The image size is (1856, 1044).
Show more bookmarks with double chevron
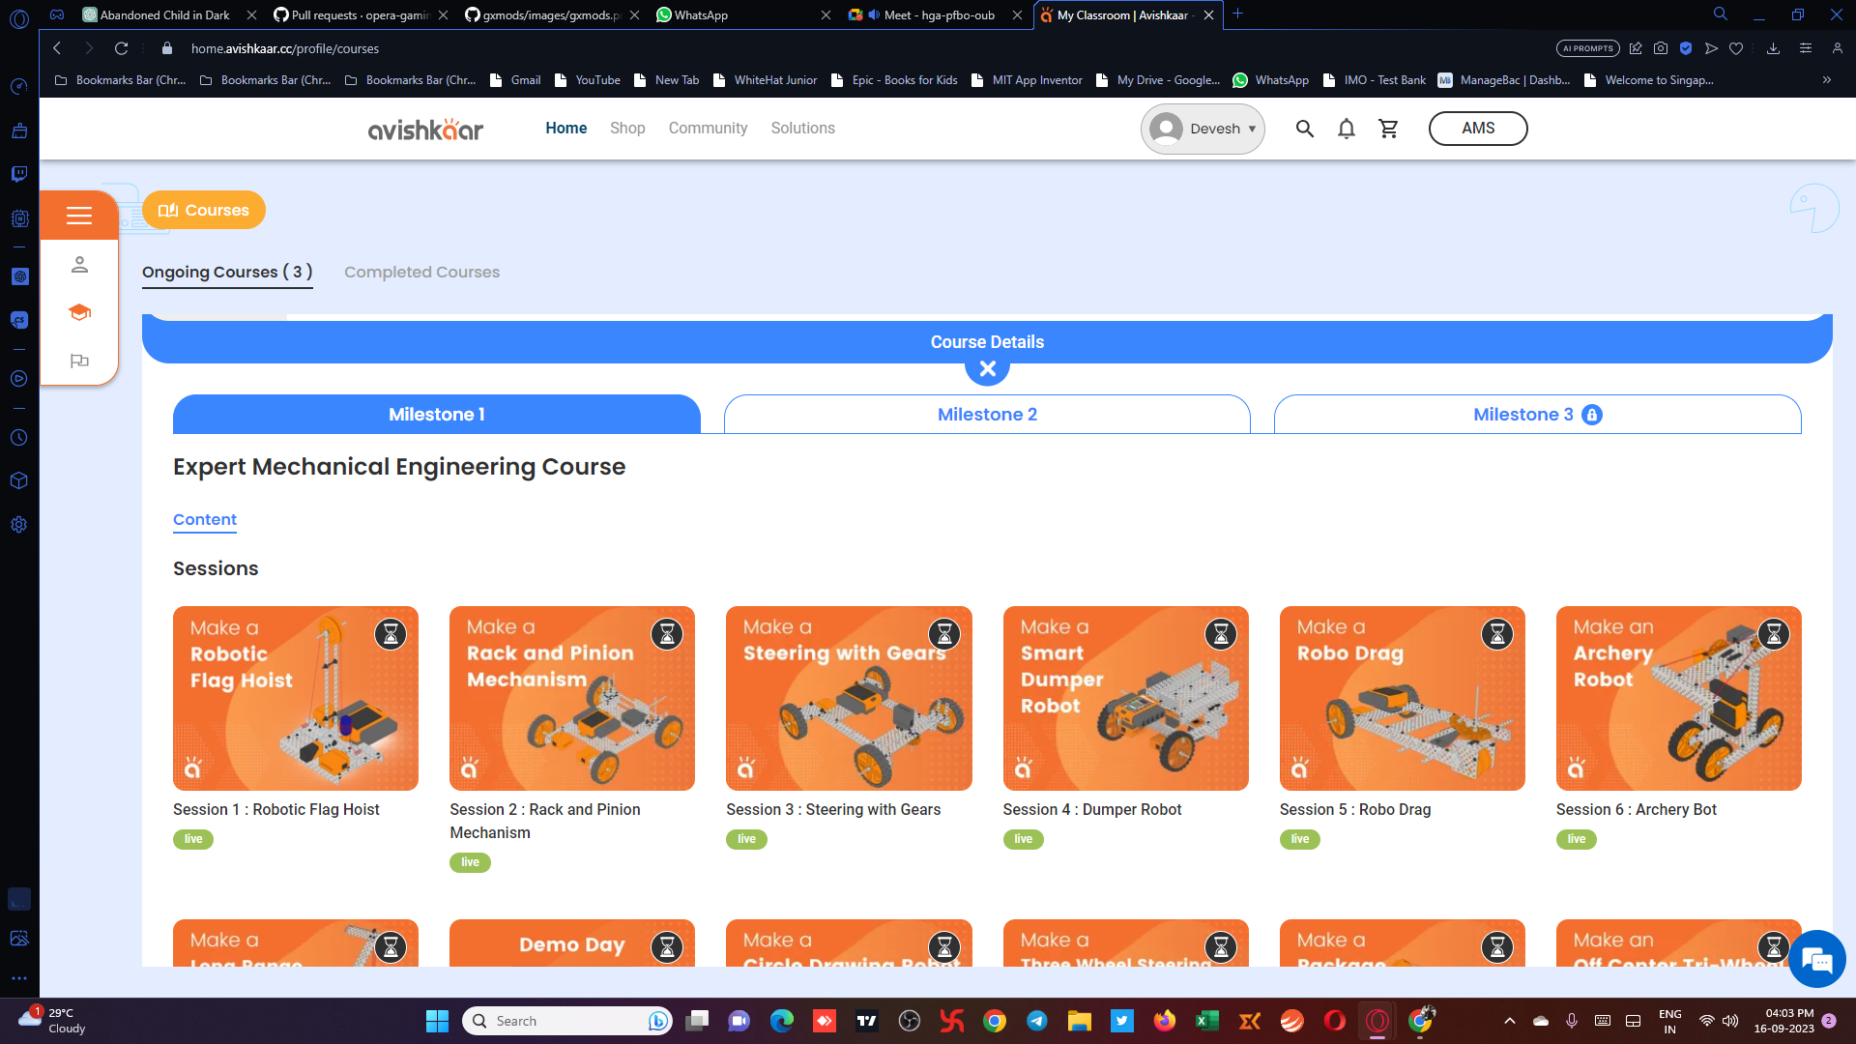click(x=1826, y=80)
